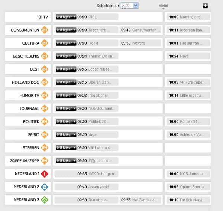223x211 pixels.
Task: Click NU kijken for Geschiedenis Thema program
Action: point(66,56)
